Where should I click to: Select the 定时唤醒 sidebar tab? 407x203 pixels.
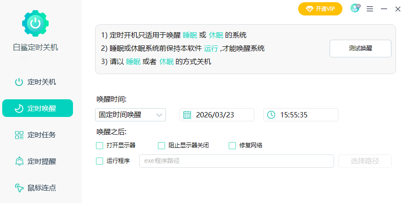(38, 109)
